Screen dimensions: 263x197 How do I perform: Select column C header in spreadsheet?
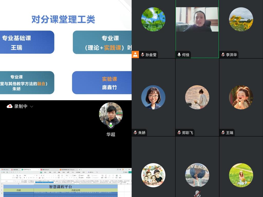point(18,184)
